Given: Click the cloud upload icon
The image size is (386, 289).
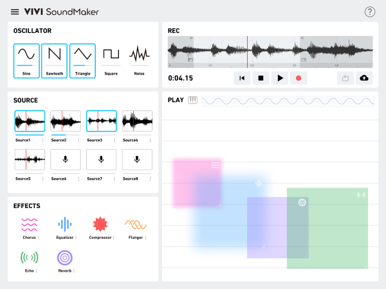Looking at the screenshot, I should [x=364, y=78].
